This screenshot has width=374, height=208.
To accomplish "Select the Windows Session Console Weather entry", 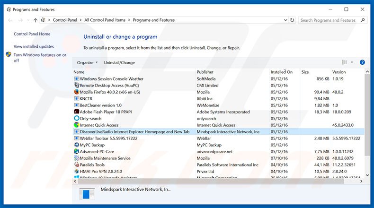I will pyautogui.click(x=111, y=78).
